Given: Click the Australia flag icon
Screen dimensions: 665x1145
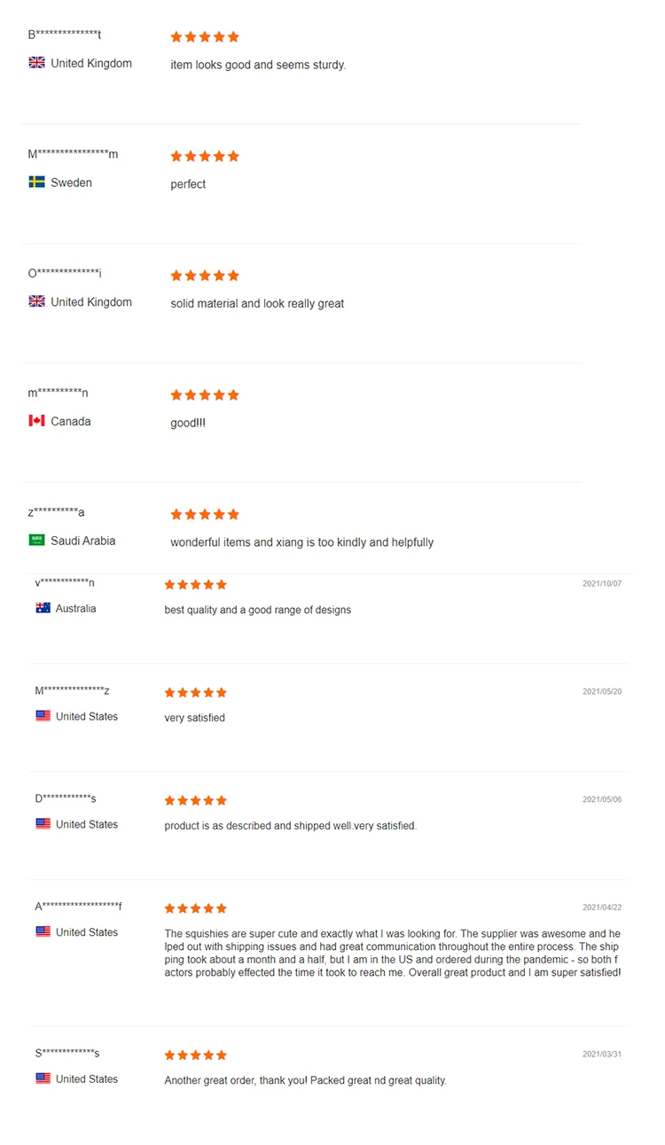Looking at the screenshot, I should point(43,609).
